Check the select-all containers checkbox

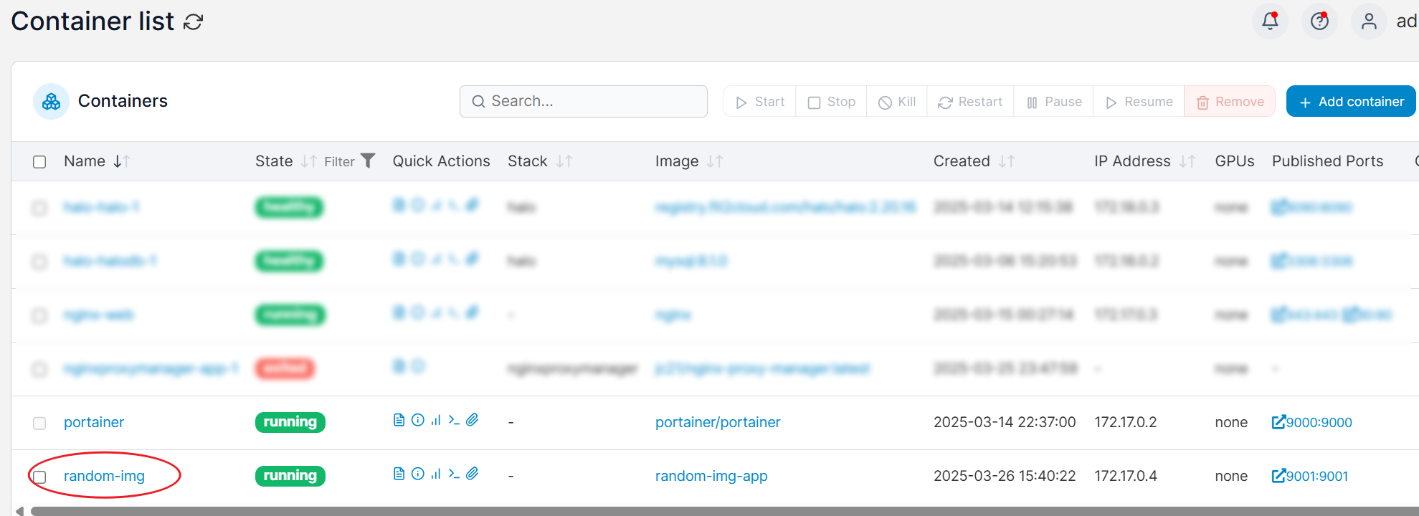coord(39,162)
